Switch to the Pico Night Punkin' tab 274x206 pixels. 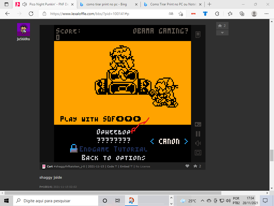45,4
